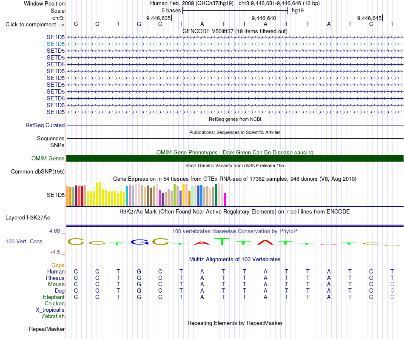The height and width of the screenshot is (339, 404).
Task: Select the Mouse species label
Action: pos(56,285)
